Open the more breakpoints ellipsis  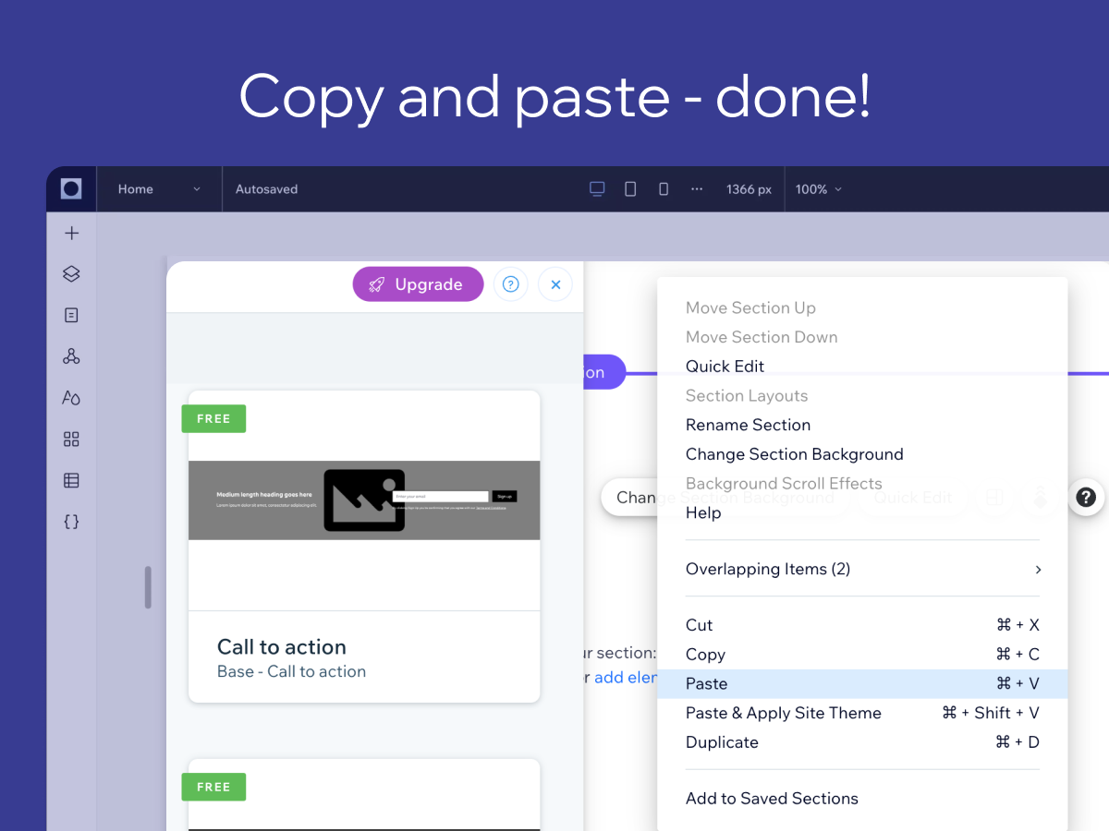697,189
